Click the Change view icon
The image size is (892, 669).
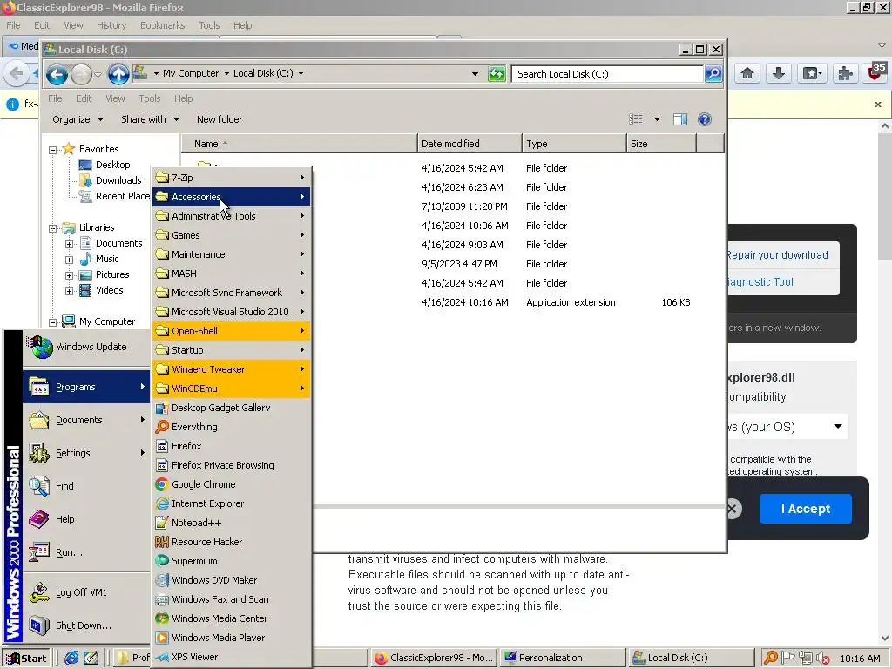coord(635,119)
